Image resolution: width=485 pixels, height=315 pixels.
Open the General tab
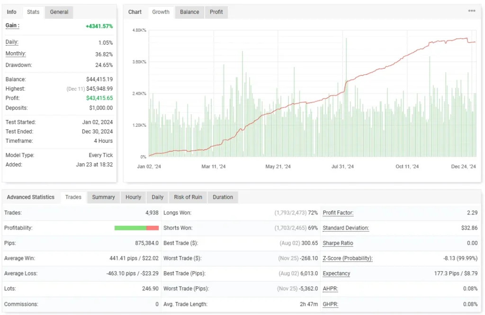tap(59, 12)
